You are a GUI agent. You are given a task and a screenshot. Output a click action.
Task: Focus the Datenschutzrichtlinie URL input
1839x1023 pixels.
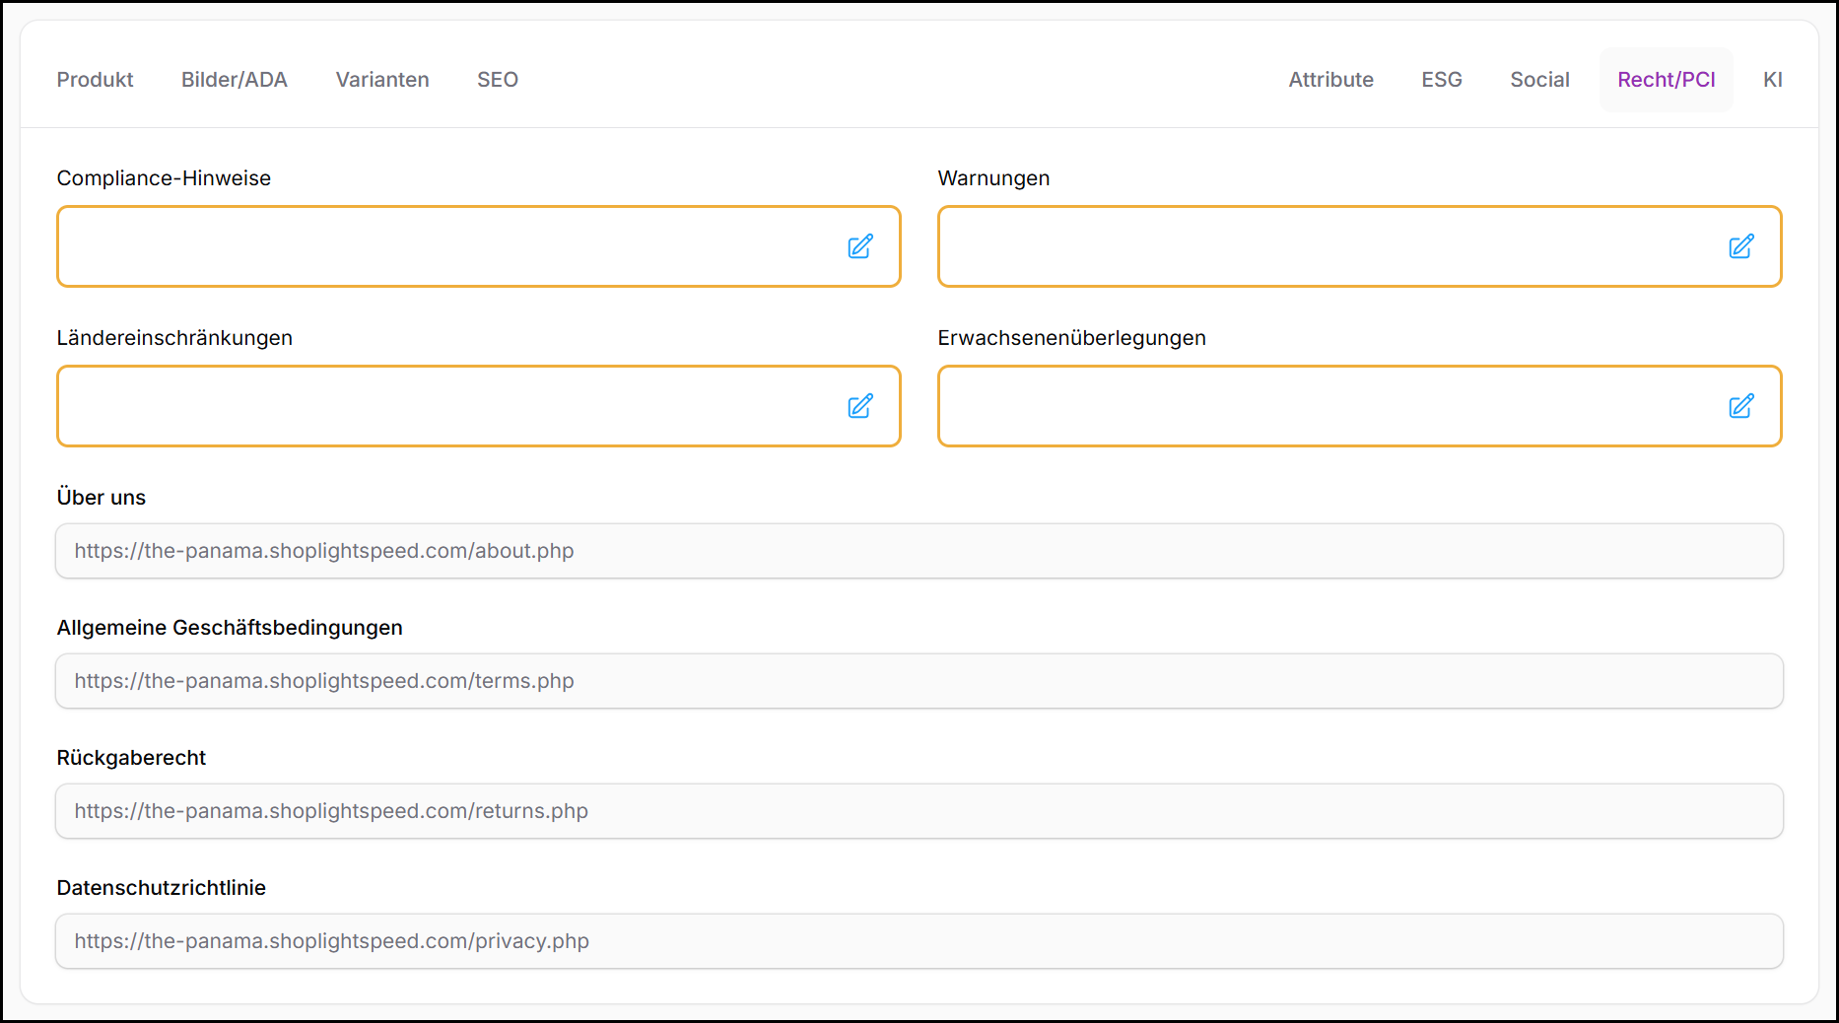[x=919, y=941]
